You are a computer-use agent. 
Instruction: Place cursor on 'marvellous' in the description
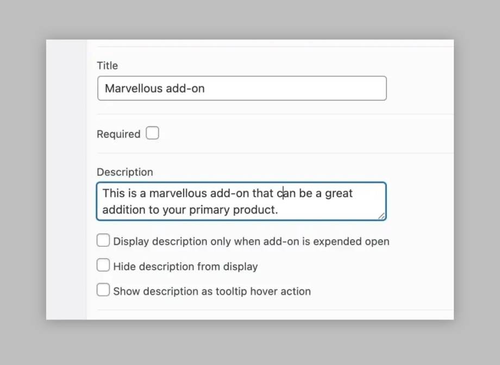[178, 193]
